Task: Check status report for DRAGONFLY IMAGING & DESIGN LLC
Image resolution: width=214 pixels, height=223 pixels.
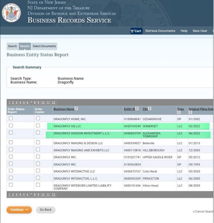Action: click(11, 143)
